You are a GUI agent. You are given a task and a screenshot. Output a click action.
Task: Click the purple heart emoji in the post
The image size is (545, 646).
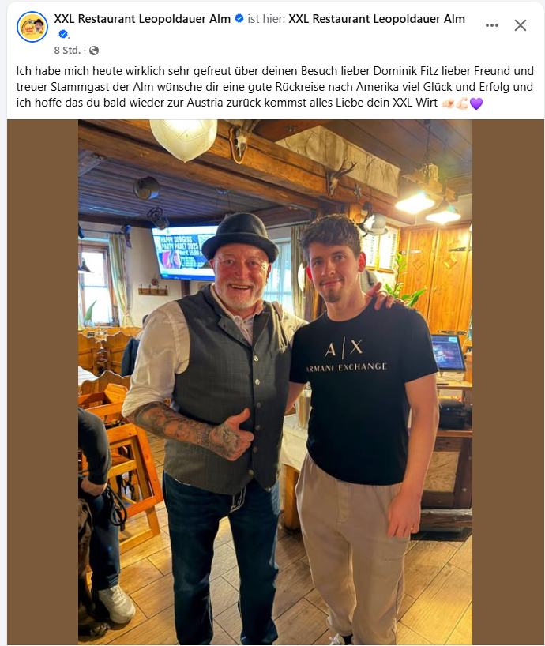tap(476, 103)
